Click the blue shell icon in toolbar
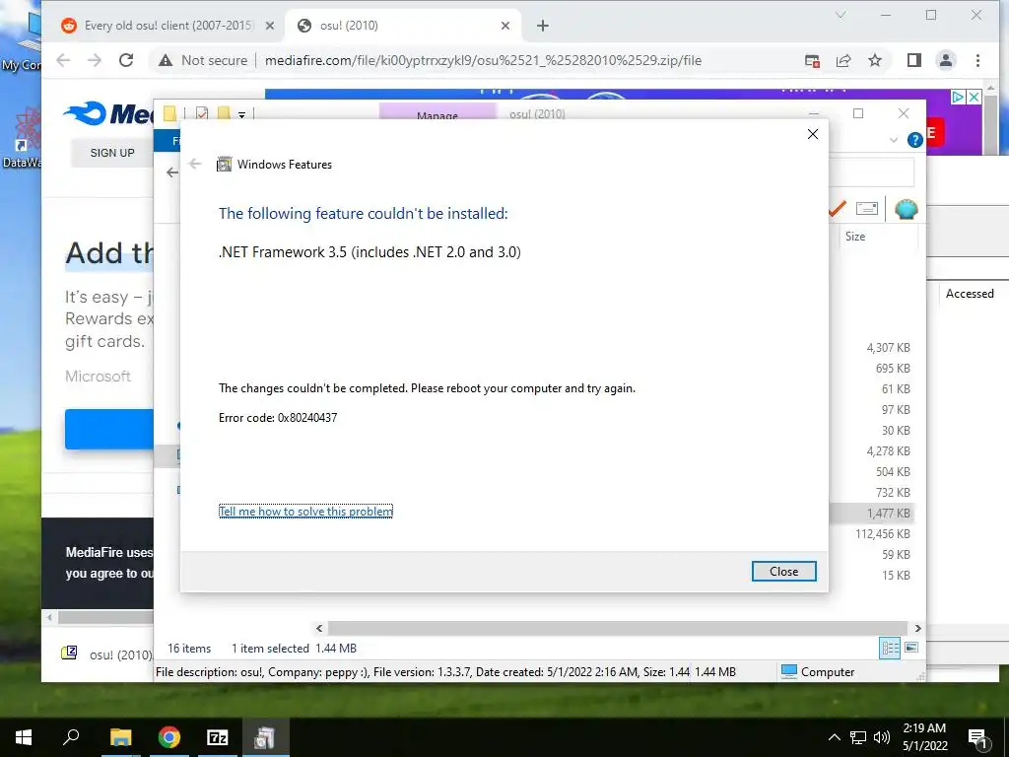1009x757 pixels. [x=907, y=209]
